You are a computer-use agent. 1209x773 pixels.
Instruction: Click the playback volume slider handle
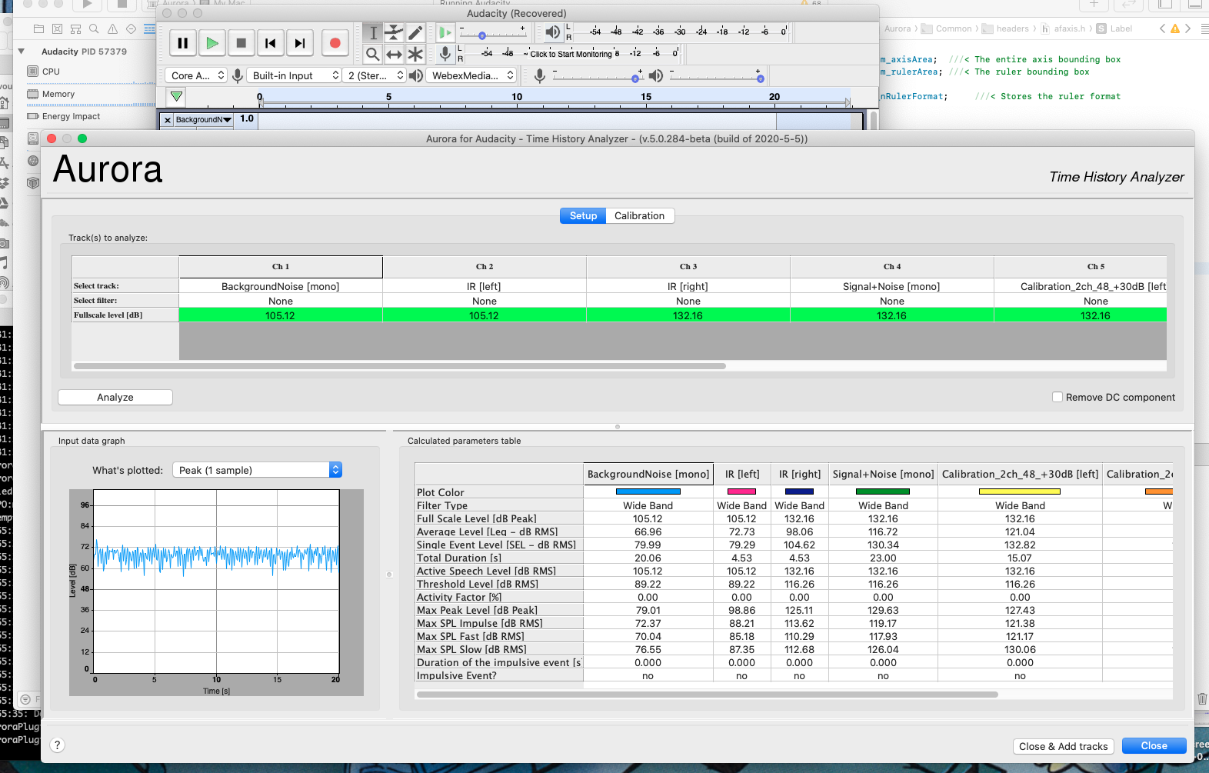coord(760,78)
